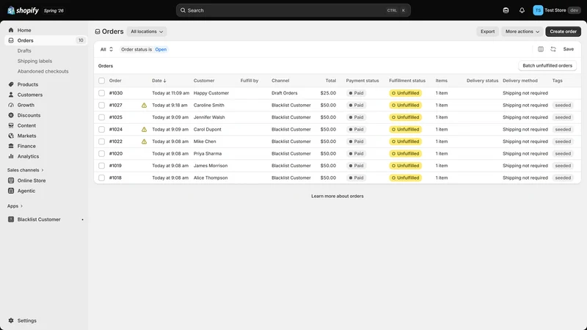Open the All locations dropdown
Viewport: 587px width, 330px height.
tap(147, 32)
